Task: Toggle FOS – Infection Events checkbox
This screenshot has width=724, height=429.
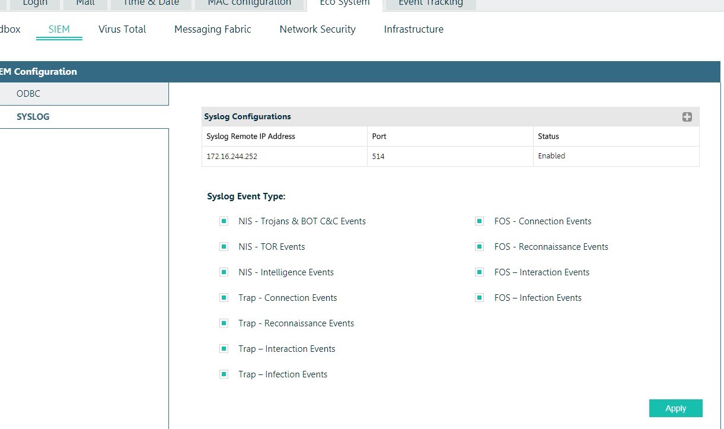Action: (x=479, y=298)
